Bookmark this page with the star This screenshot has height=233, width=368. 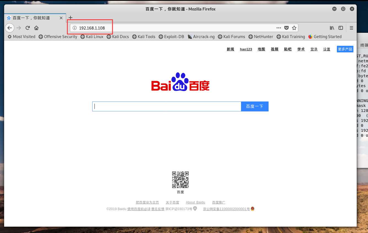click(294, 28)
